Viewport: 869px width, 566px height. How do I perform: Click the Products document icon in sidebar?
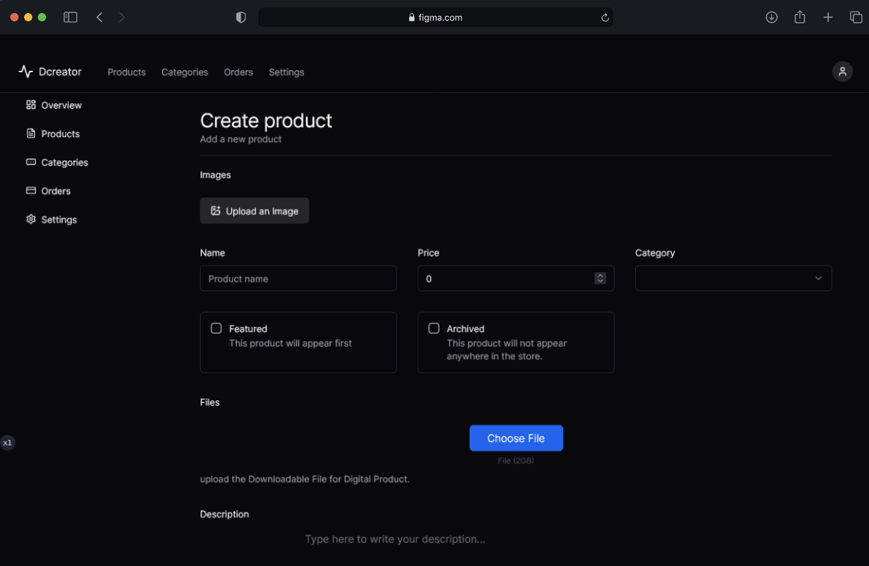point(31,133)
